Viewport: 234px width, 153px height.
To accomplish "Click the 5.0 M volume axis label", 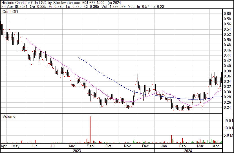I will tap(229, 135).
